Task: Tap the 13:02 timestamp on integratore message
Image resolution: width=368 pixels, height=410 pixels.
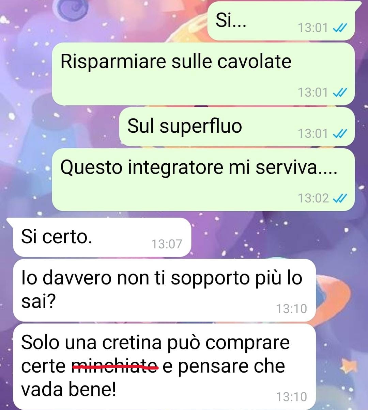Action: (313, 198)
